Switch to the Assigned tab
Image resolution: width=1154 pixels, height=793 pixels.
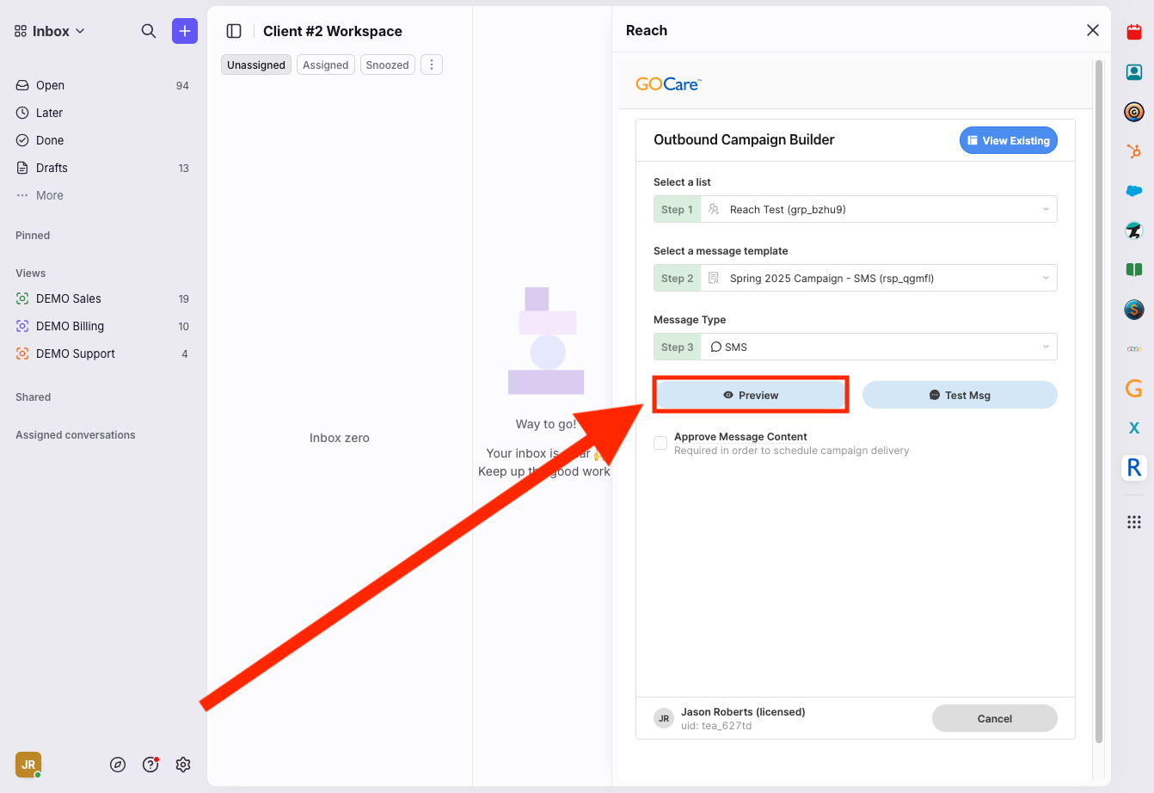[x=325, y=65]
